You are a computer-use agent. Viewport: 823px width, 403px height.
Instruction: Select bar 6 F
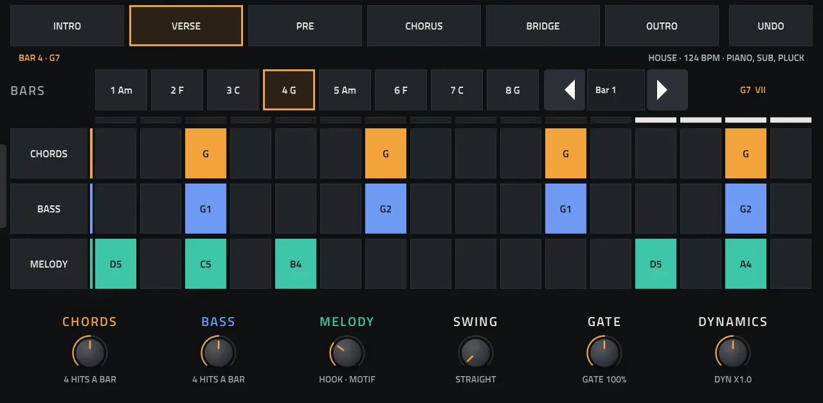401,90
